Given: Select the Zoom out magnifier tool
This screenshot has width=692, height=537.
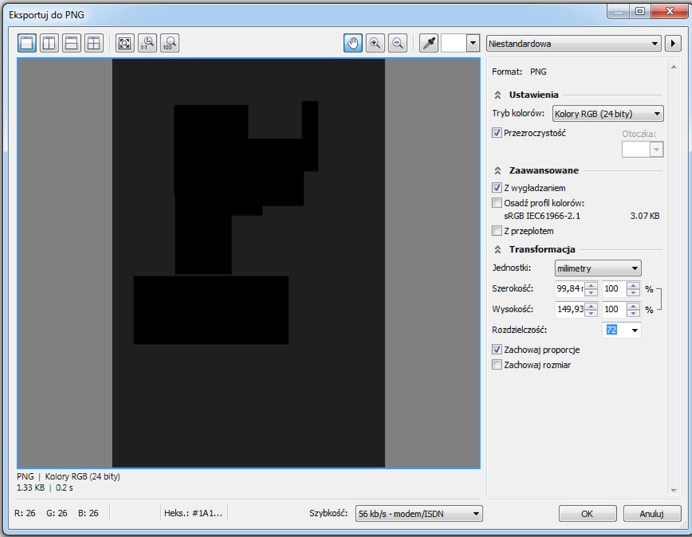Looking at the screenshot, I should pyautogui.click(x=397, y=43).
